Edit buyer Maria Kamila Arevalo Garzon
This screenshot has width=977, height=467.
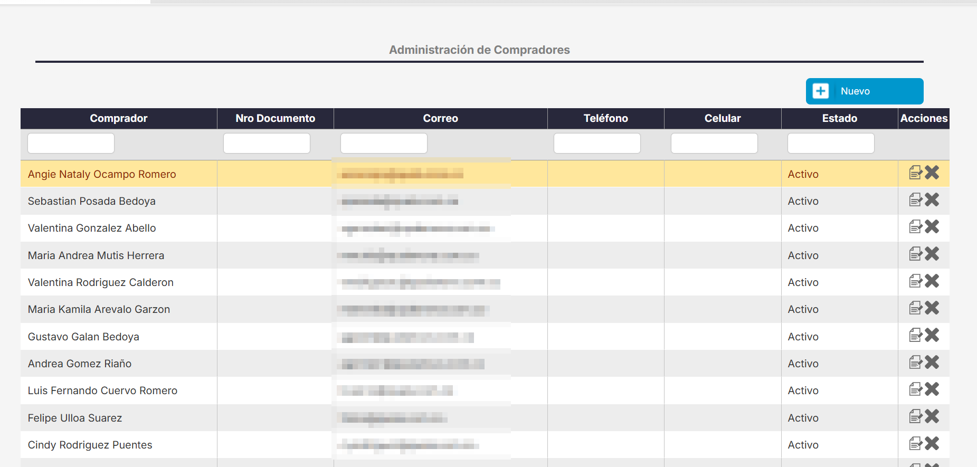click(916, 308)
